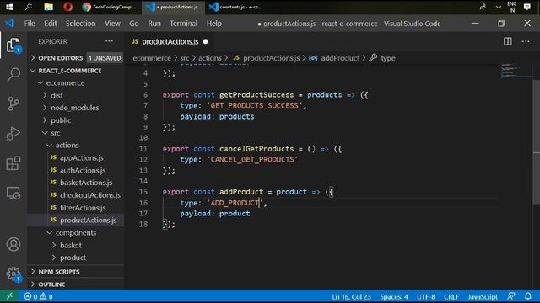Viewport: 540px width, 303px height.
Task: Close the unsaved productActions.js tab dot
Action: (x=205, y=41)
